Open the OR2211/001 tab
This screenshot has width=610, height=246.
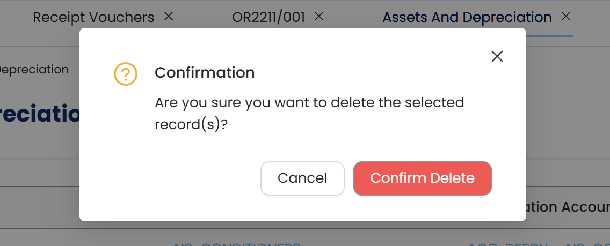coord(268,17)
